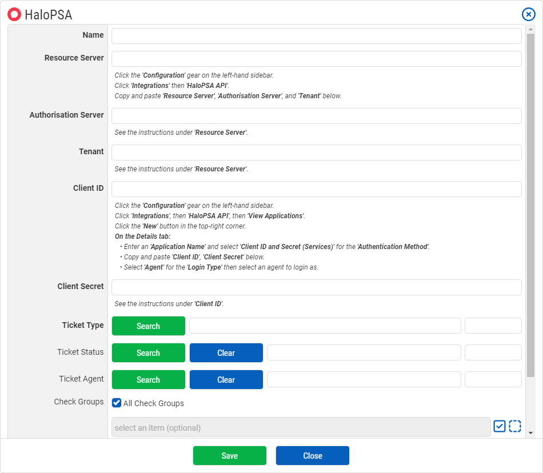Select the Authorisation Server text box
Viewport: 543px width, 473px height.
(316, 116)
